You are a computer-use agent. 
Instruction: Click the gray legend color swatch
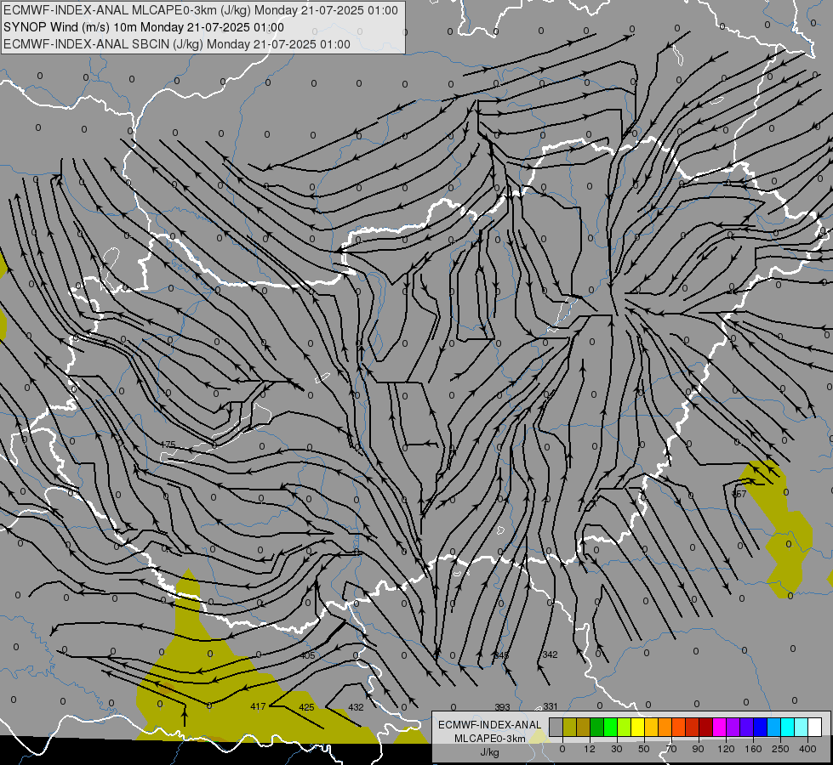point(556,727)
